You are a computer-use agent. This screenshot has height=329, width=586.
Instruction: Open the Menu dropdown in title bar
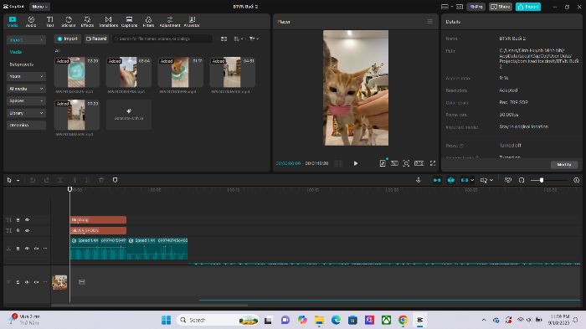coord(39,7)
